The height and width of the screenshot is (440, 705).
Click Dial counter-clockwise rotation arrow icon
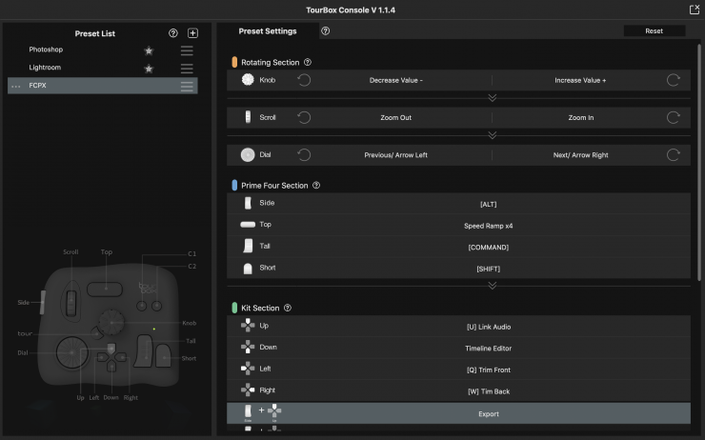[304, 154]
